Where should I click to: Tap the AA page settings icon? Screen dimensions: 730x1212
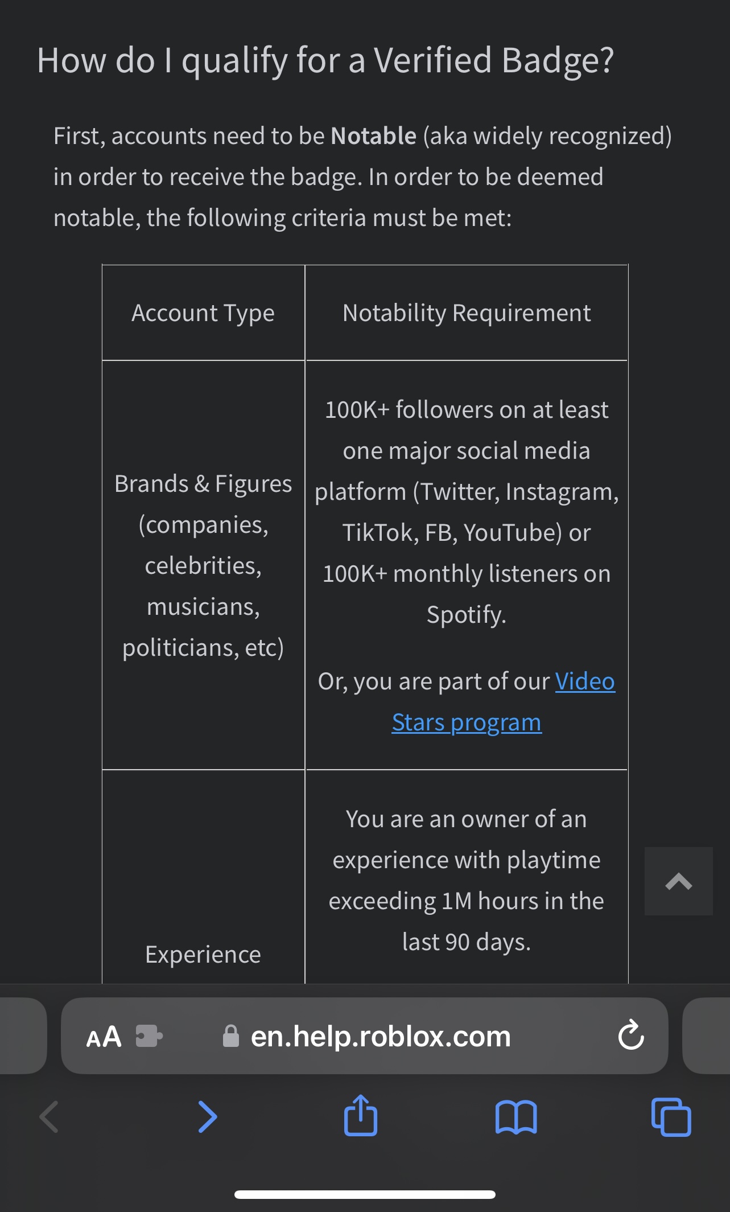click(104, 1037)
